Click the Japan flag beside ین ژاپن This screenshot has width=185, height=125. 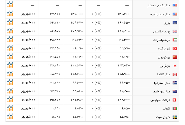tap(175, 66)
